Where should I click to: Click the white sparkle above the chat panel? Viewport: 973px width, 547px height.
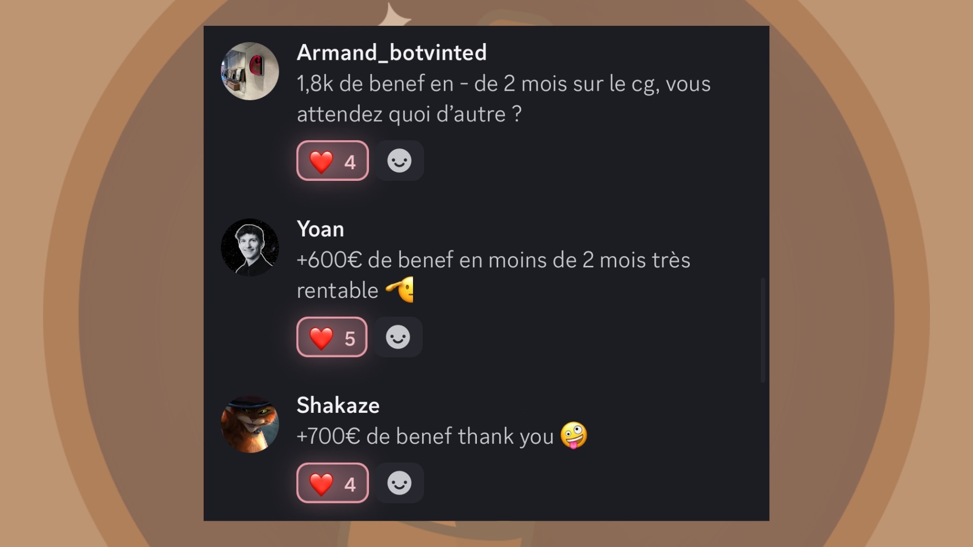point(395,15)
